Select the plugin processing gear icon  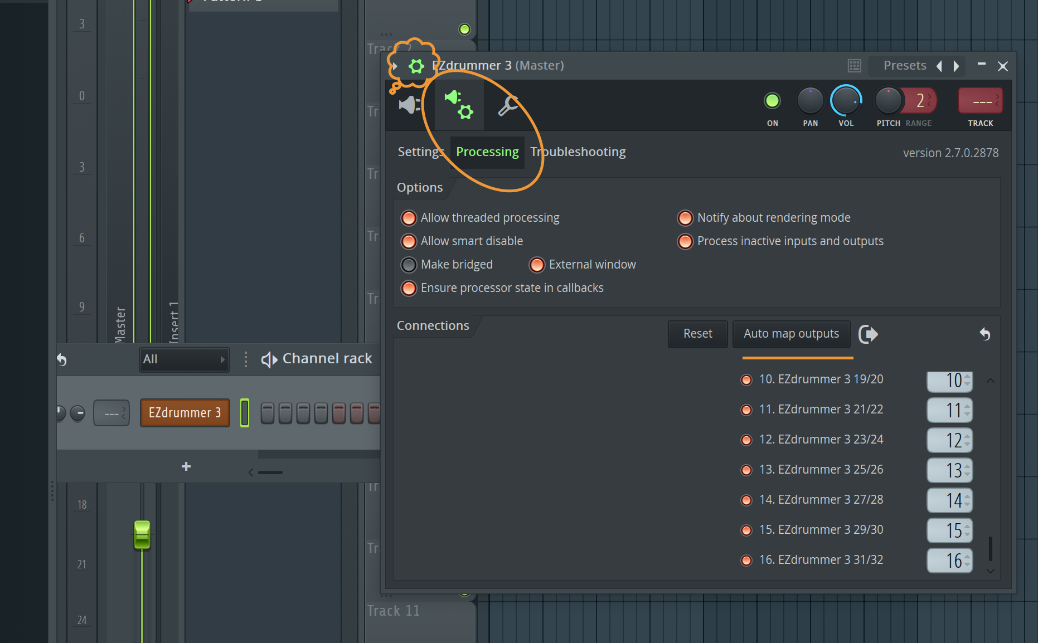pos(459,105)
